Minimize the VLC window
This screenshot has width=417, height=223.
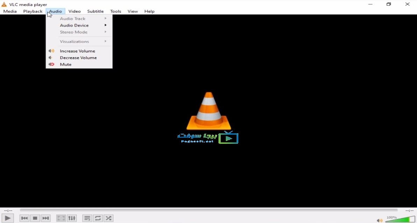tap(370, 4)
